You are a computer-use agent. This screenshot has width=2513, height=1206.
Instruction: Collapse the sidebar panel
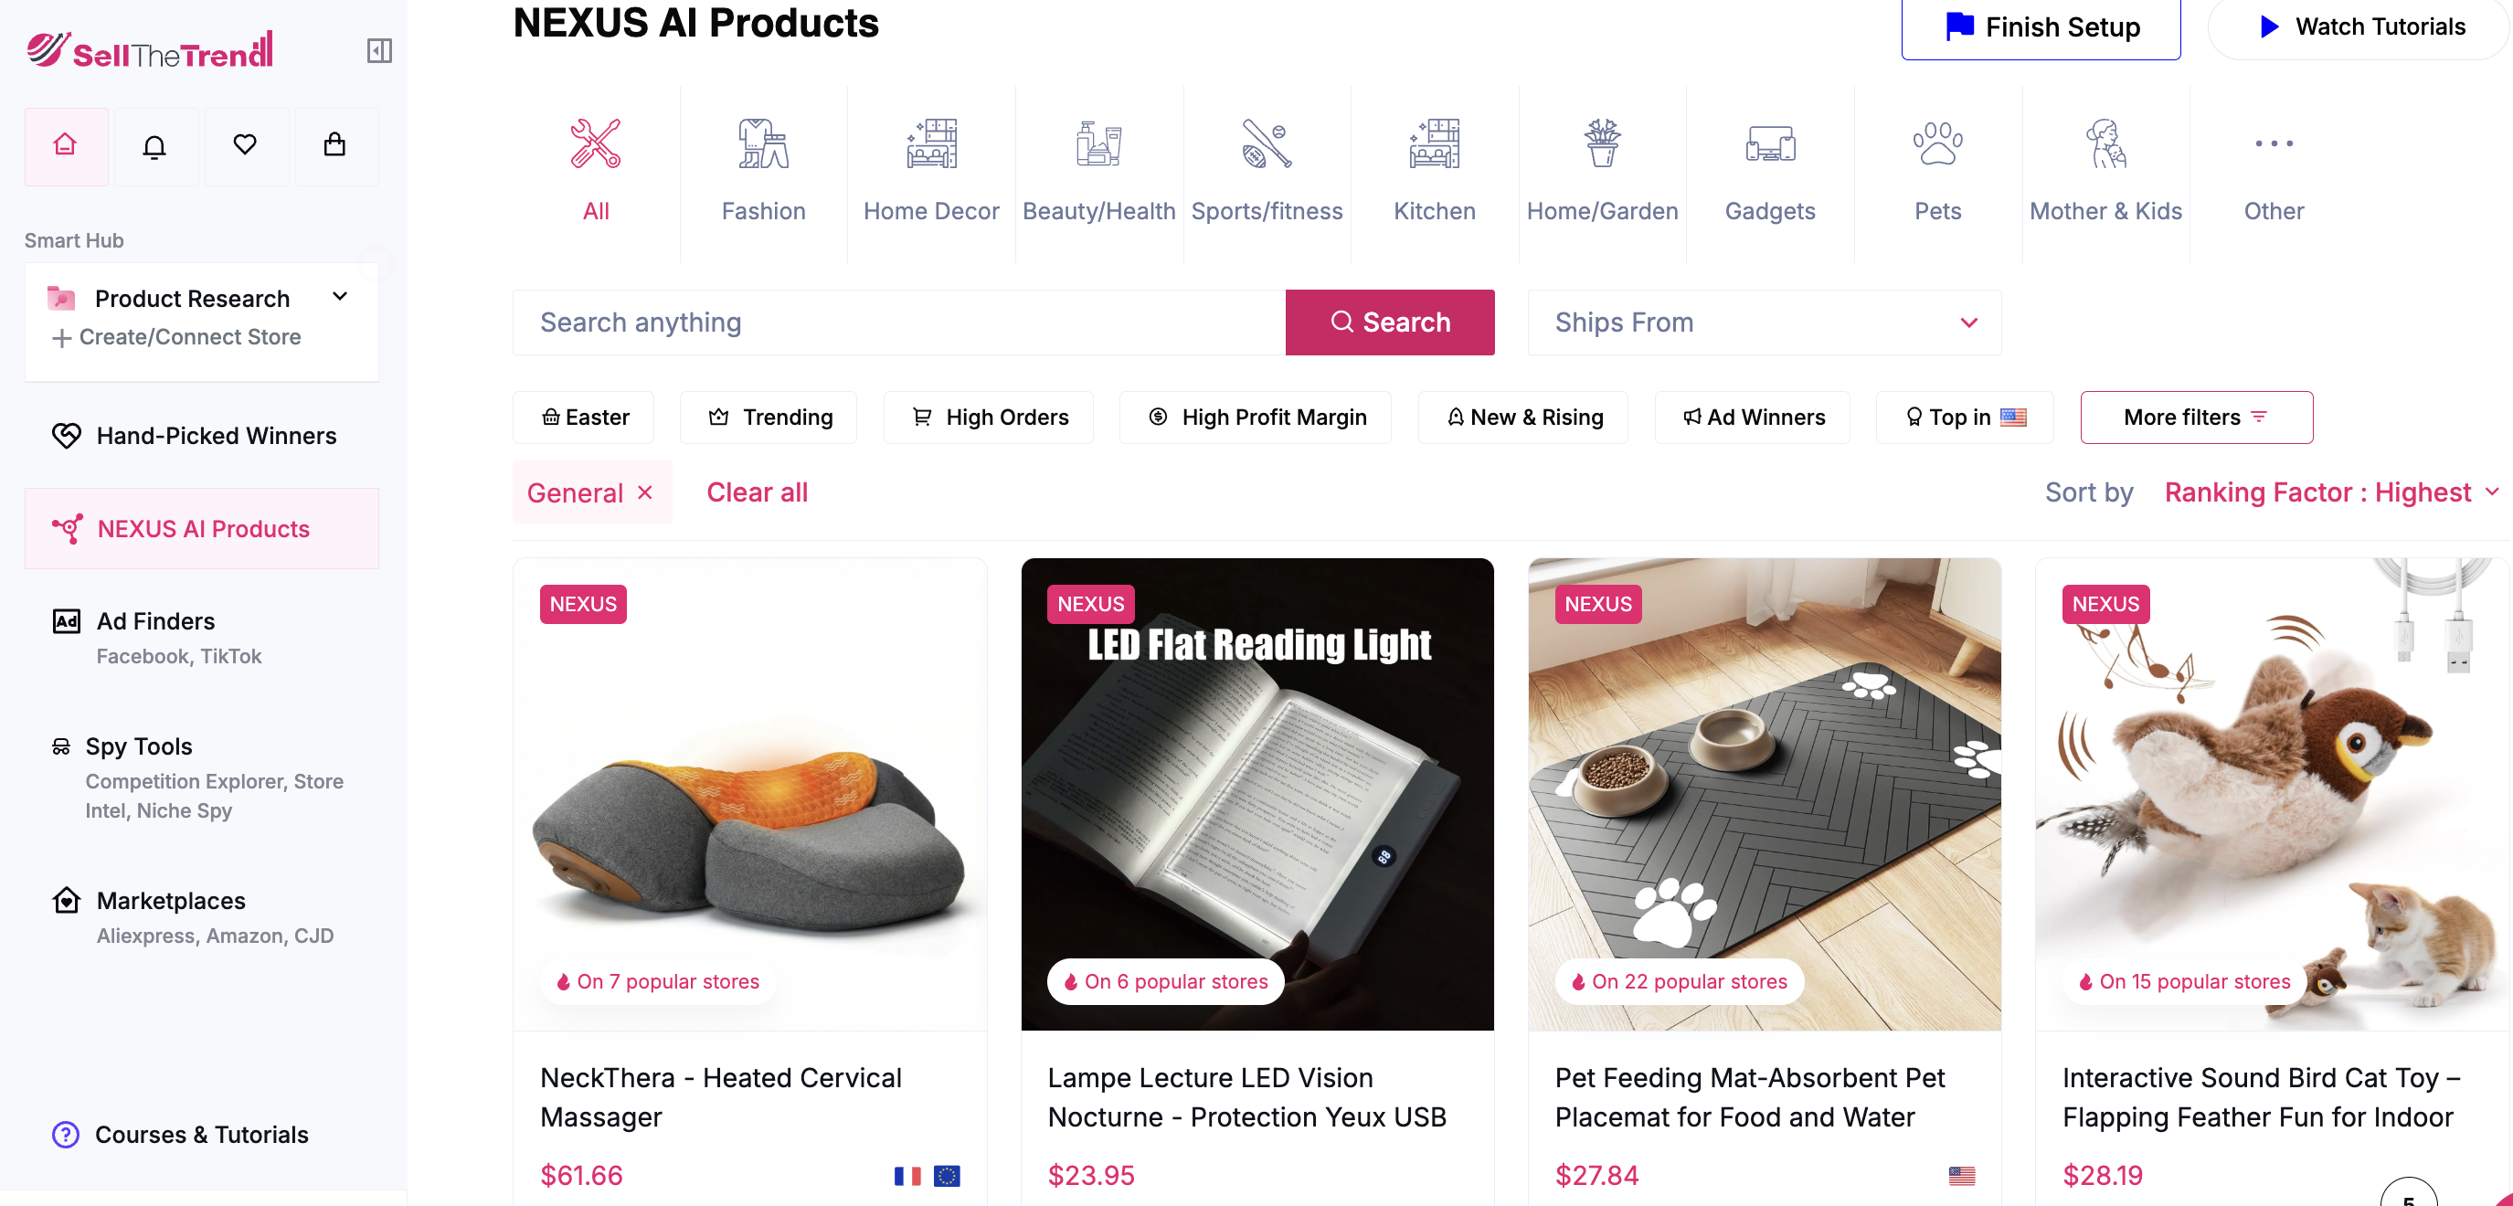pos(380,49)
